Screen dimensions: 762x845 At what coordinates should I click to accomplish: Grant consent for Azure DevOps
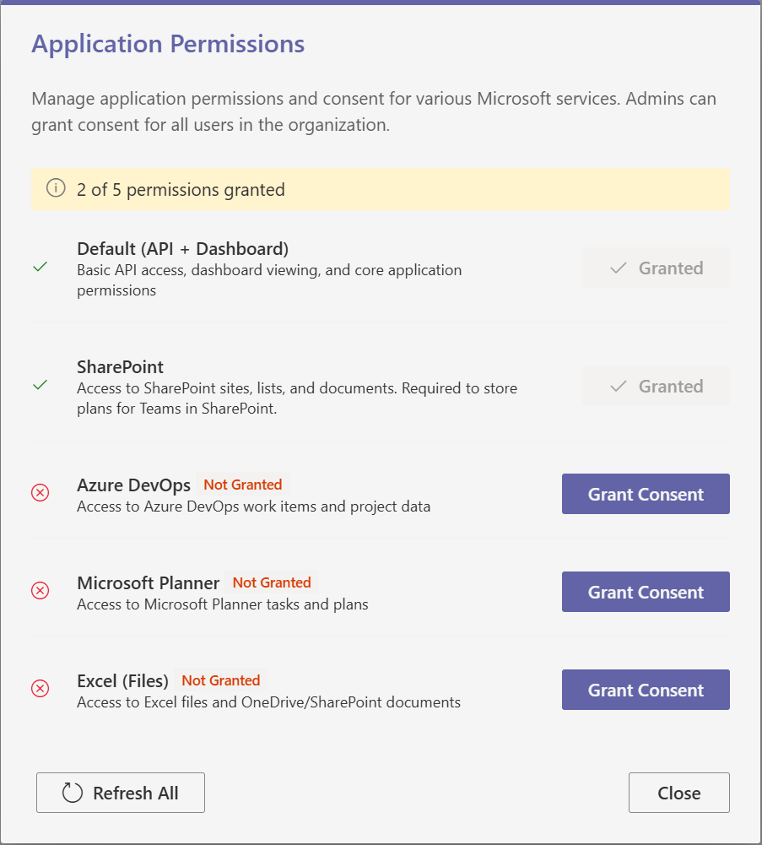point(646,494)
